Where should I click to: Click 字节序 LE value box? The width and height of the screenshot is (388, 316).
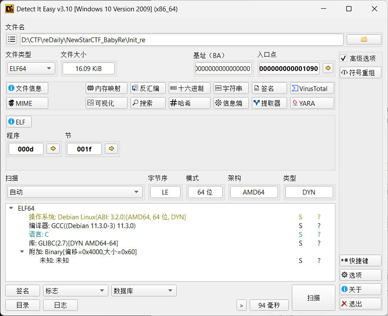pyautogui.click(x=165, y=192)
